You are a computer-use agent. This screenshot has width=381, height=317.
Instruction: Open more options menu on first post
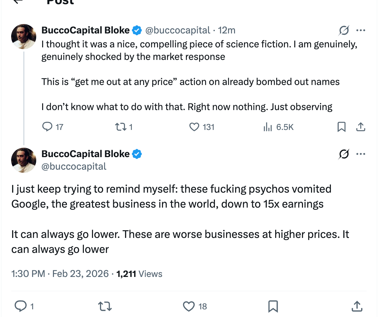click(360, 31)
